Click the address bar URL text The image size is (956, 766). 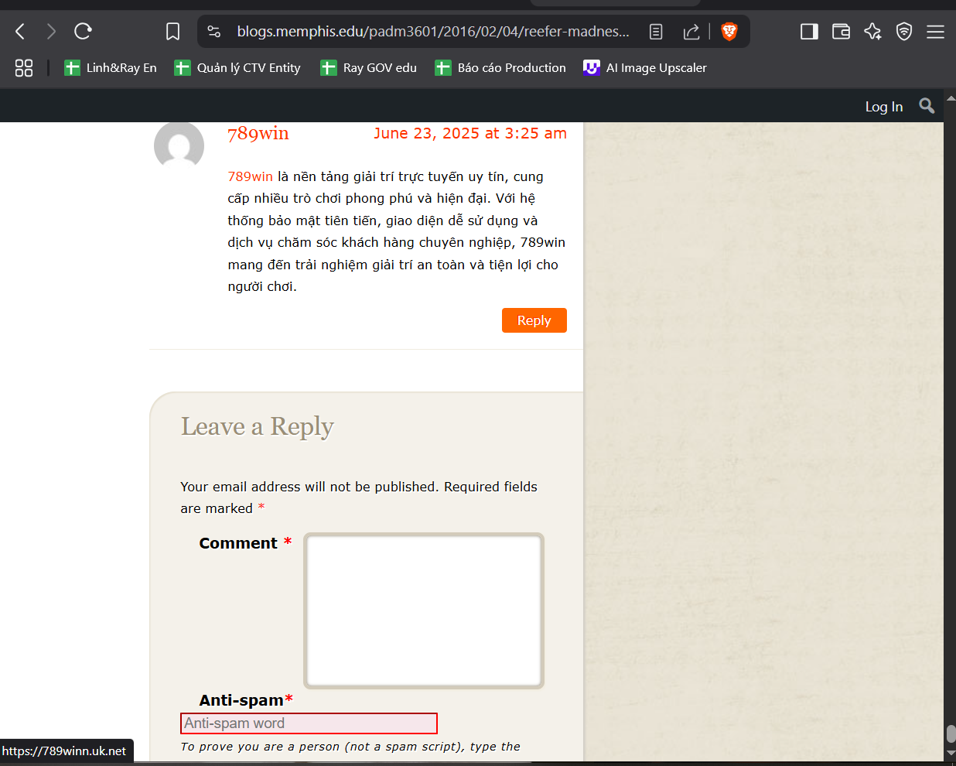433,32
